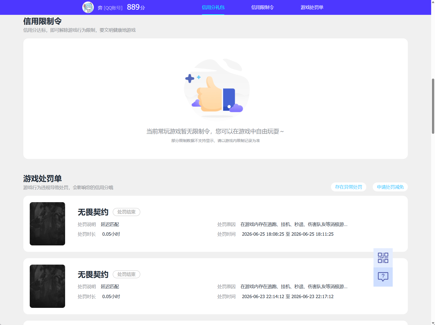Click date range 2026-06-23 22:14:12 至 22:17:12
The image size is (435, 325).
(288, 297)
